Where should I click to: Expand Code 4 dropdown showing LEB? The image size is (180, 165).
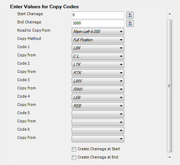98,98
